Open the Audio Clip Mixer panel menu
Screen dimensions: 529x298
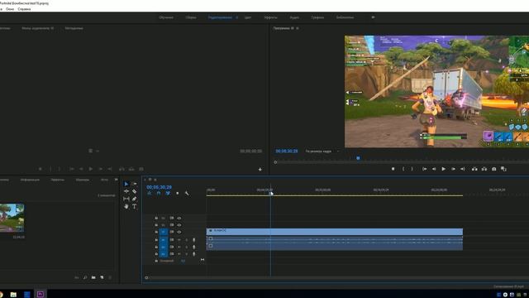pos(52,28)
